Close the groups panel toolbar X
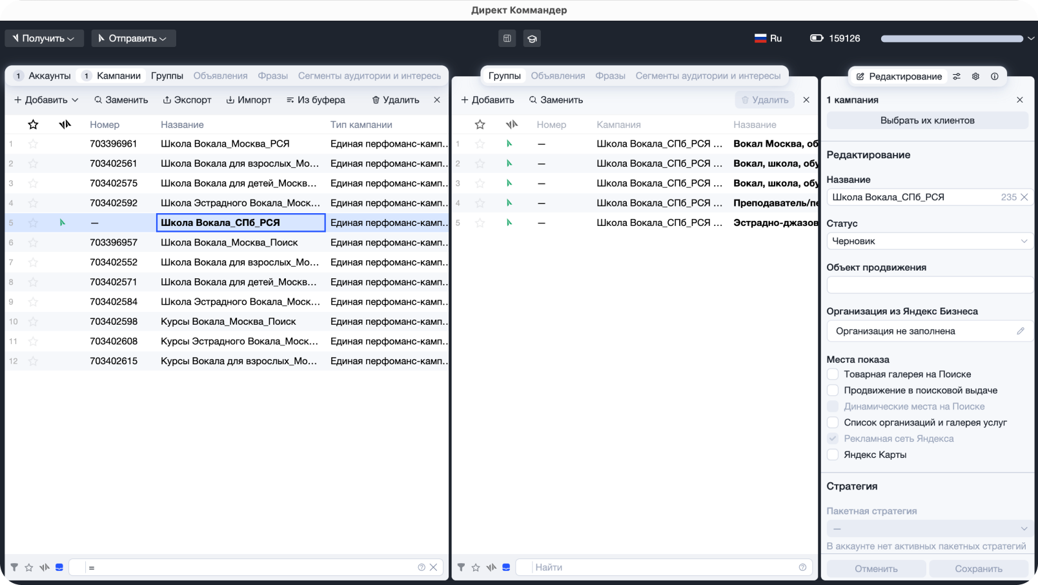The height and width of the screenshot is (585, 1038). 806,100
